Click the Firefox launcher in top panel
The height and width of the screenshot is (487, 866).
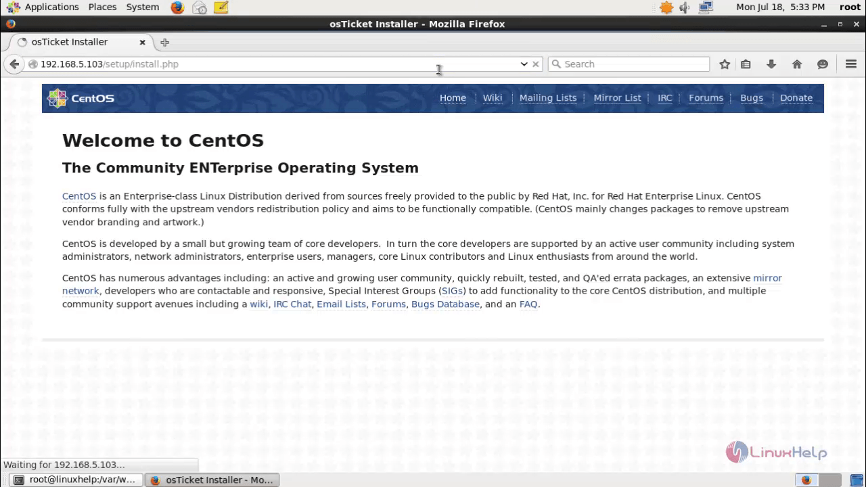tap(177, 7)
